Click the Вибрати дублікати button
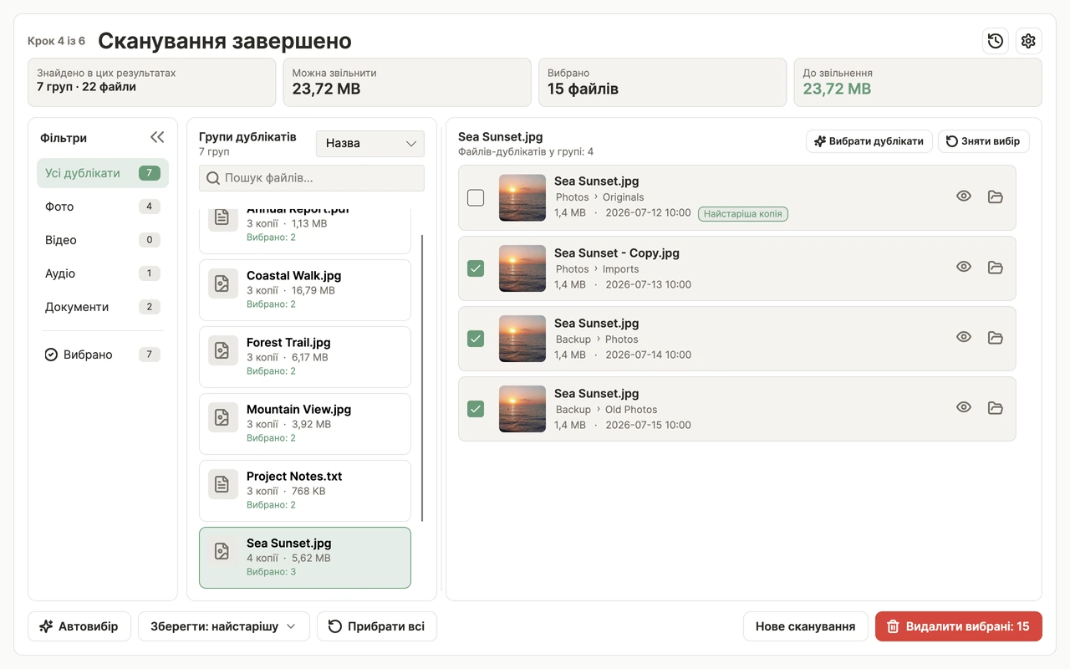 pyautogui.click(x=869, y=141)
